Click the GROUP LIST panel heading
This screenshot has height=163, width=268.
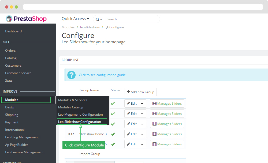(70, 60)
